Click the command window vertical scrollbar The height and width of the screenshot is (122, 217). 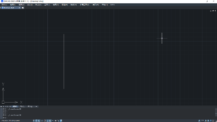pos(216,113)
